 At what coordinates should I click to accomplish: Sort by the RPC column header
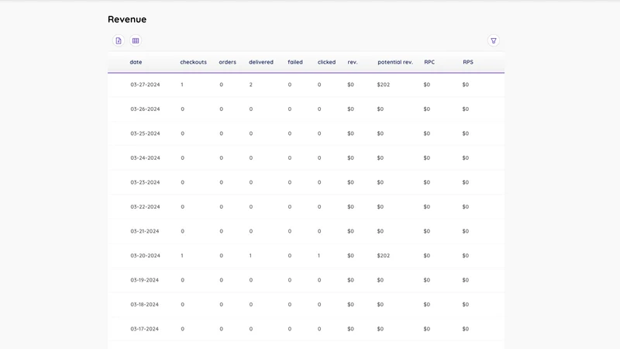click(429, 62)
